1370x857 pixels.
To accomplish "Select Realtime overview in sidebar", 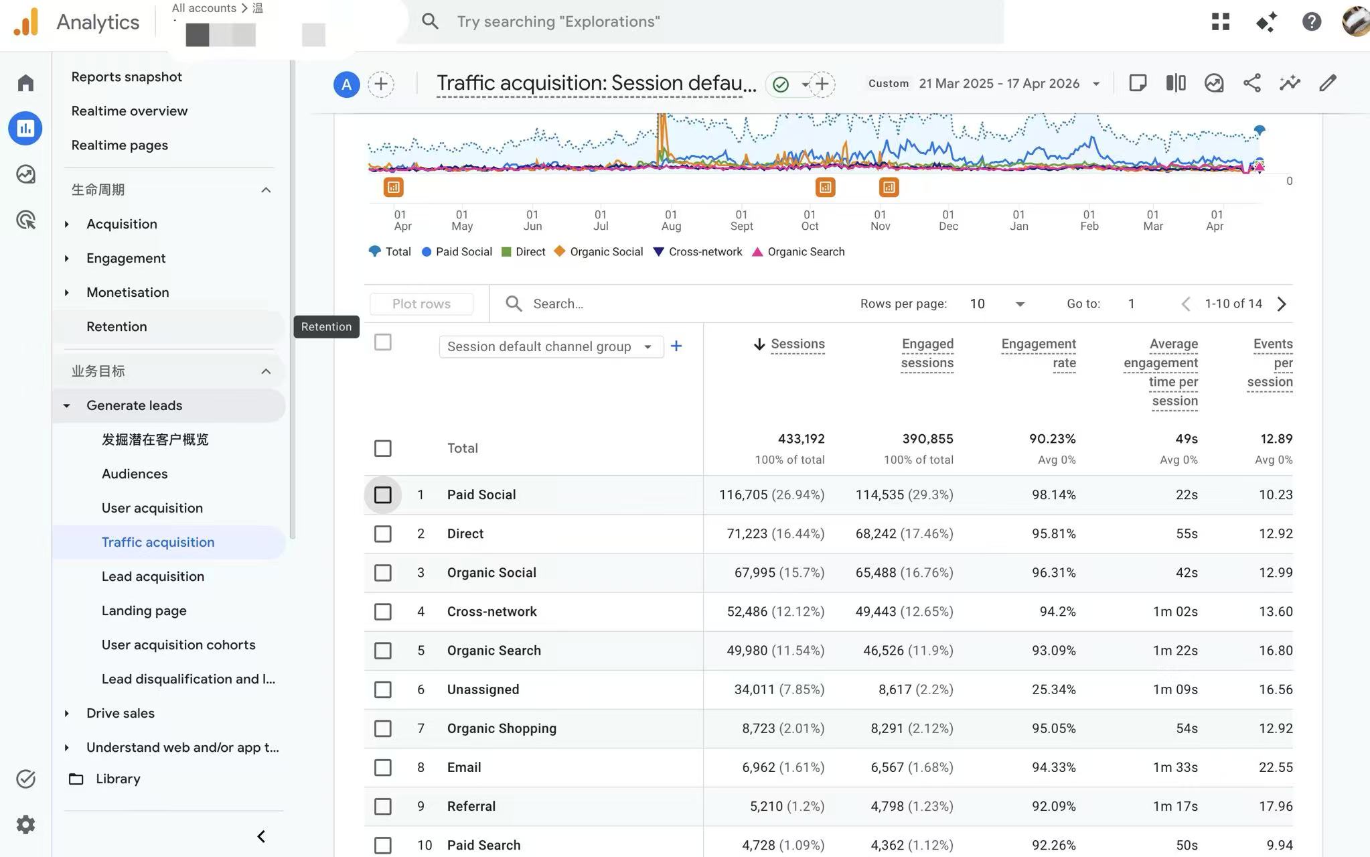I will pos(129,111).
